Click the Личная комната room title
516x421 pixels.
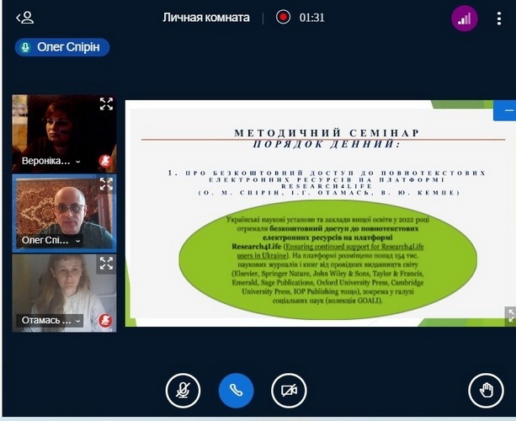coord(205,17)
